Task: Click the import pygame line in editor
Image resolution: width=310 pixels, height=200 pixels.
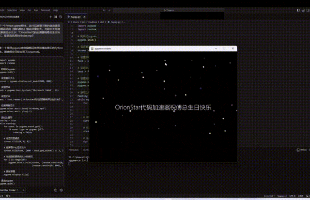Action: pyautogui.click(x=87, y=26)
